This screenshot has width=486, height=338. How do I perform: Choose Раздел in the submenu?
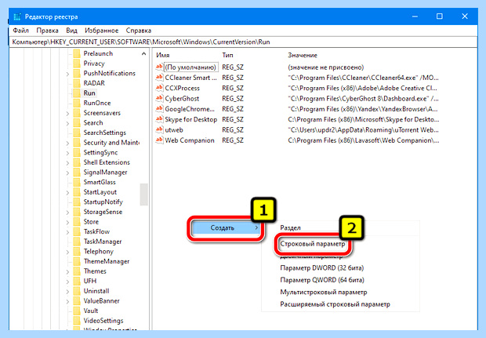click(x=290, y=227)
